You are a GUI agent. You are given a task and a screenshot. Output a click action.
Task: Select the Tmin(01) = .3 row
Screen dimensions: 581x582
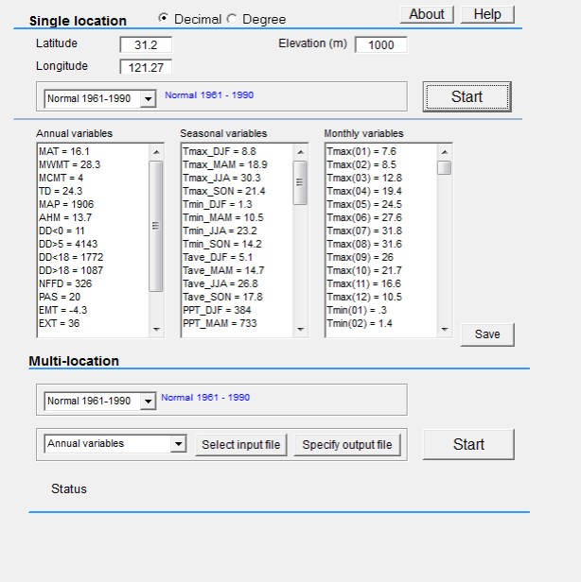pos(381,310)
